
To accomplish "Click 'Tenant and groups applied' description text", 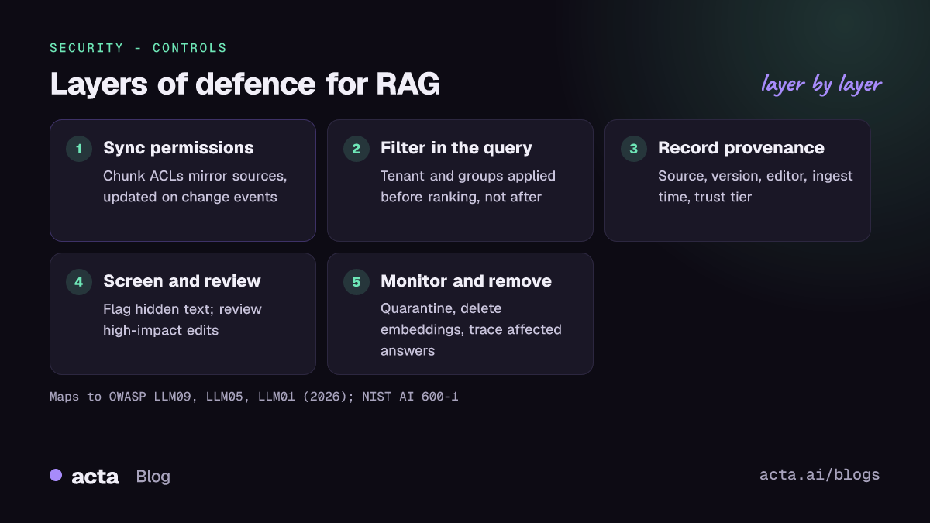I will [x=468, y=186].
